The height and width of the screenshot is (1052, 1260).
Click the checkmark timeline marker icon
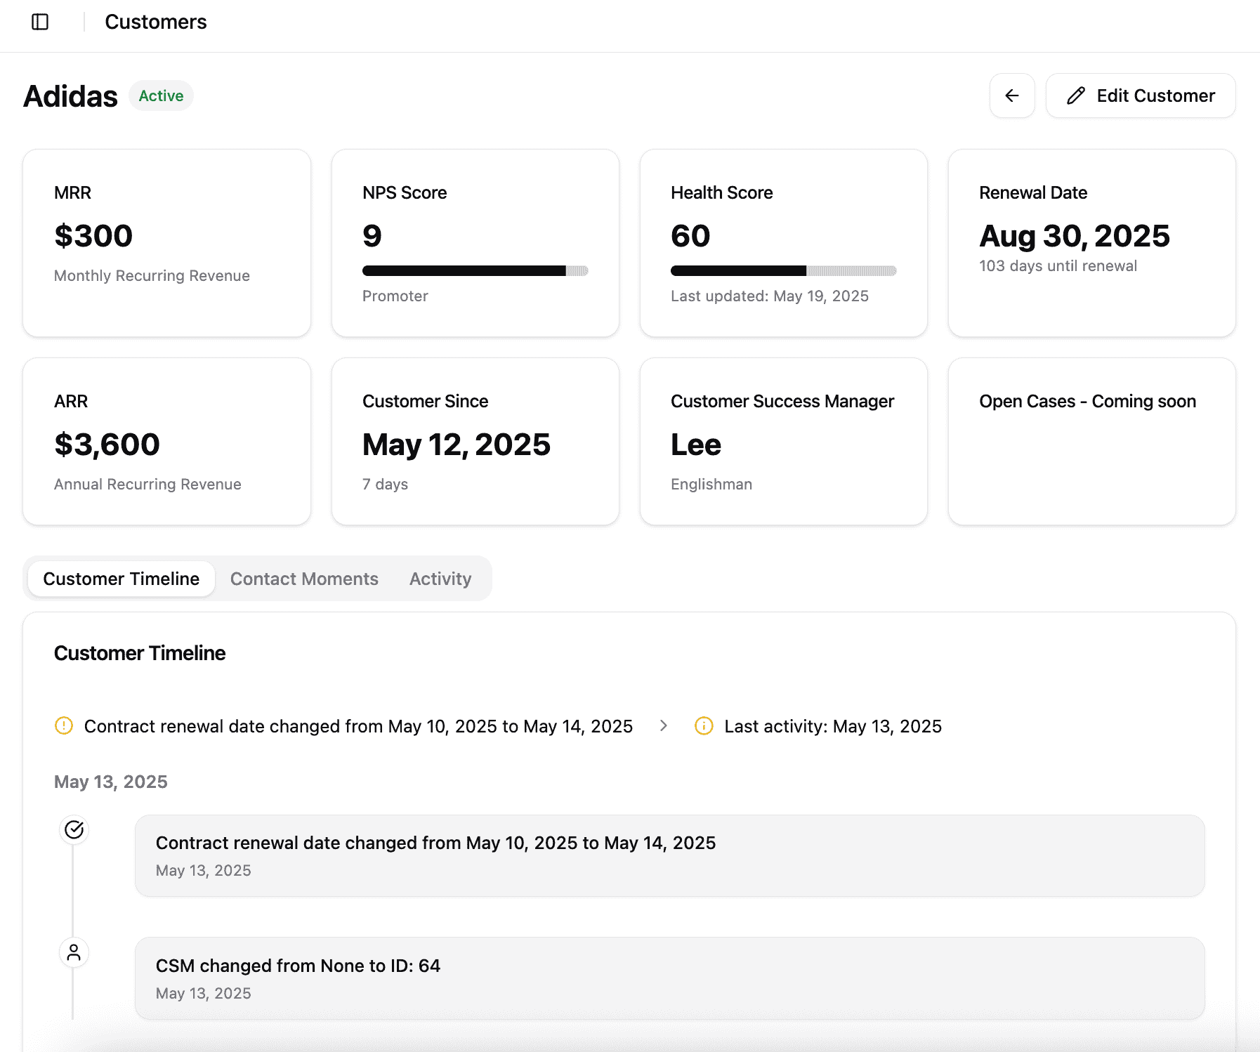point(74,830)
